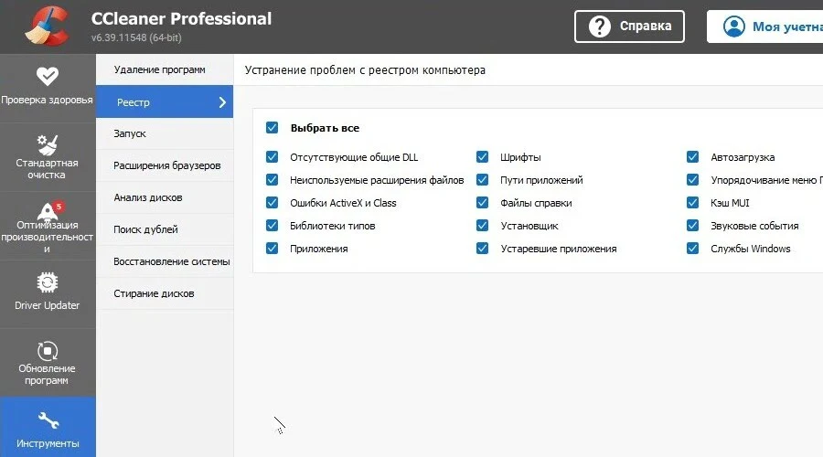Switch to "Запуск" tools section

[x=130, y=133]
